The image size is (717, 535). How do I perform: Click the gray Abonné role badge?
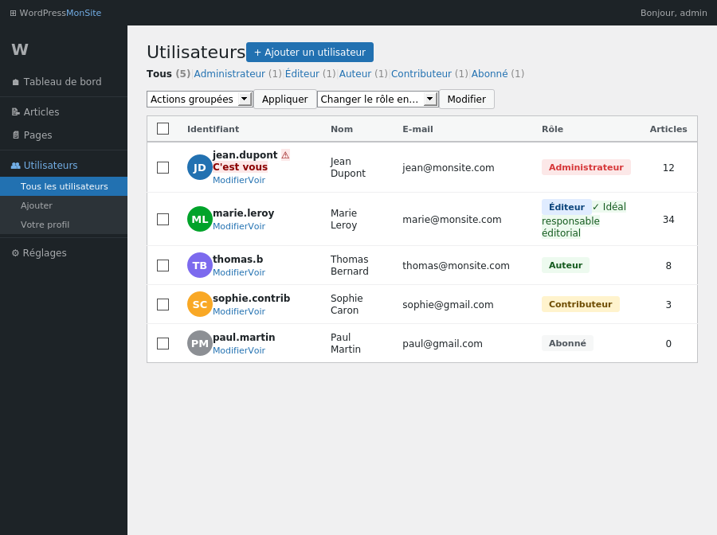pyautogui.click(x=567, y=343)
